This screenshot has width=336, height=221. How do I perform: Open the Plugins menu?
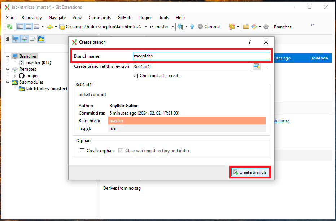pos(145,18)
